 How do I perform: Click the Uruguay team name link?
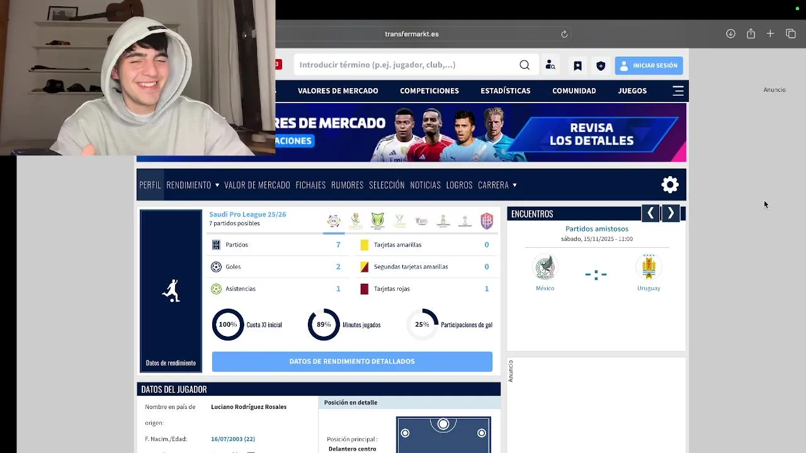[x=649, y=288]
